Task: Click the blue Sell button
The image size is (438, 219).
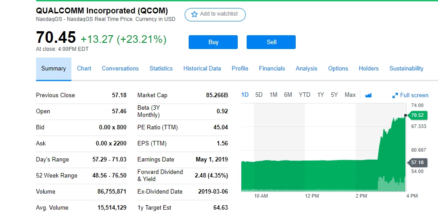Action: pos(271,42)
